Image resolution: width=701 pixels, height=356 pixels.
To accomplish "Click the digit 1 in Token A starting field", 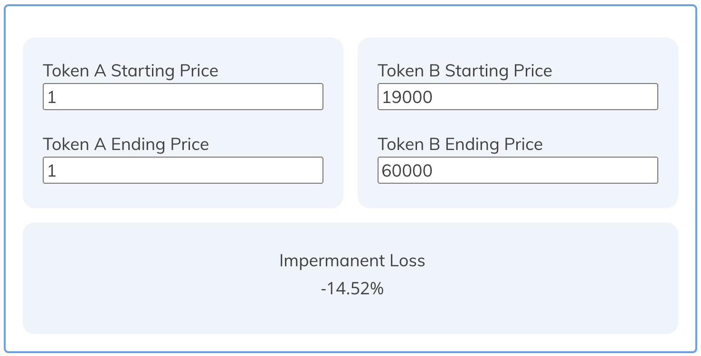I will click(x=52, y=98).
